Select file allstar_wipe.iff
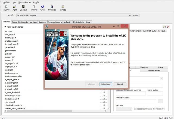Viewport: 174px width, 119px height. pyautogui.click(x=11, y=38)
